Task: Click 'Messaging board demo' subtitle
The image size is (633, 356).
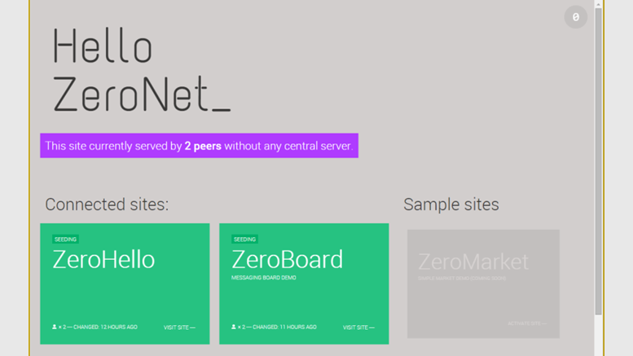Action: click(264, 278)
